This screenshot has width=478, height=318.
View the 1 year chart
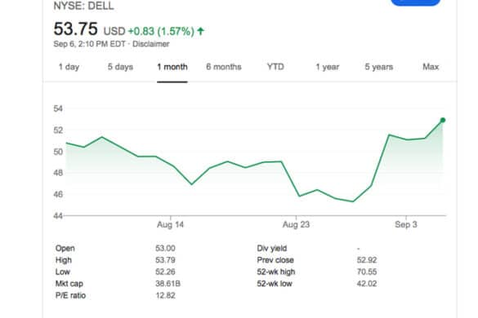(328, 67)
